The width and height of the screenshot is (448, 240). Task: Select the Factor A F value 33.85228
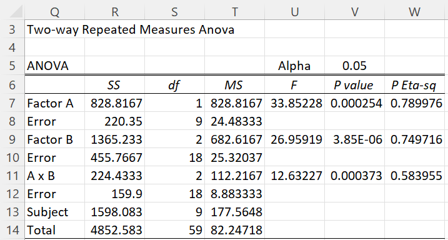[294, 103]
